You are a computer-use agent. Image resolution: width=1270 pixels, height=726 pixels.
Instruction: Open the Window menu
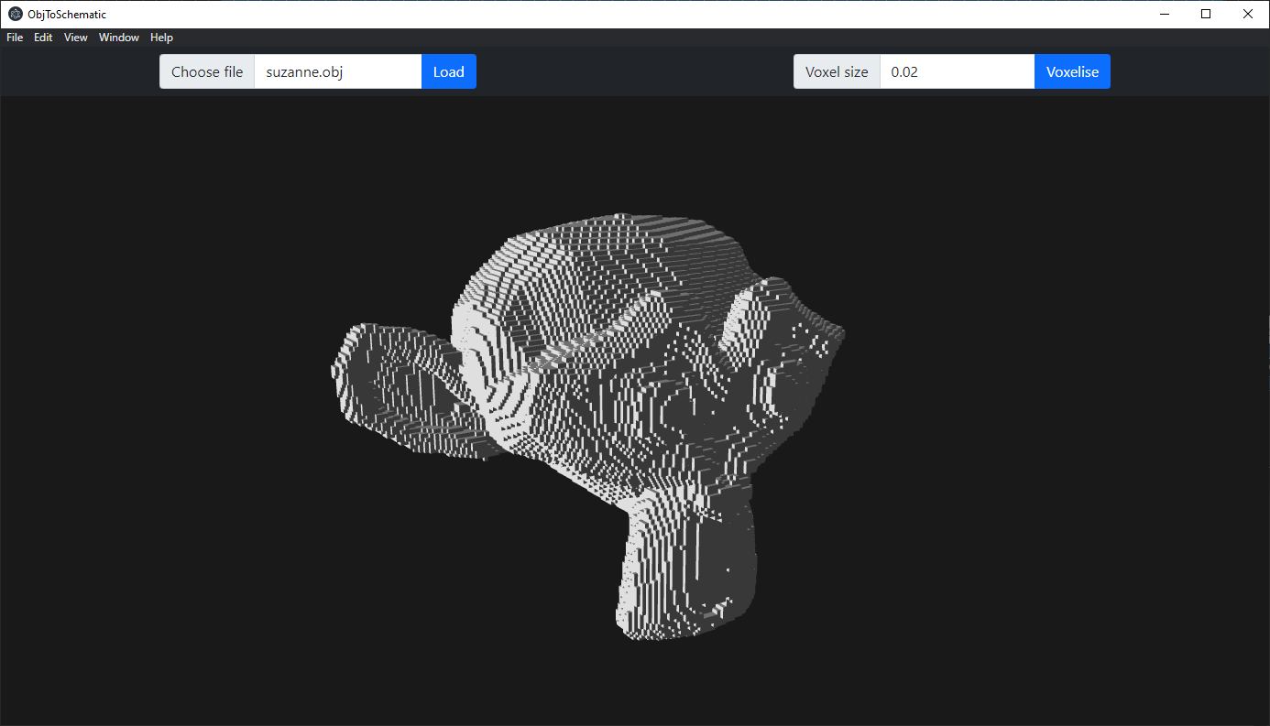click(x=119, y=38)
